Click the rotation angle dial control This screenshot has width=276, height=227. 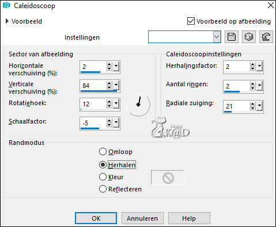[x=138, y=105]
